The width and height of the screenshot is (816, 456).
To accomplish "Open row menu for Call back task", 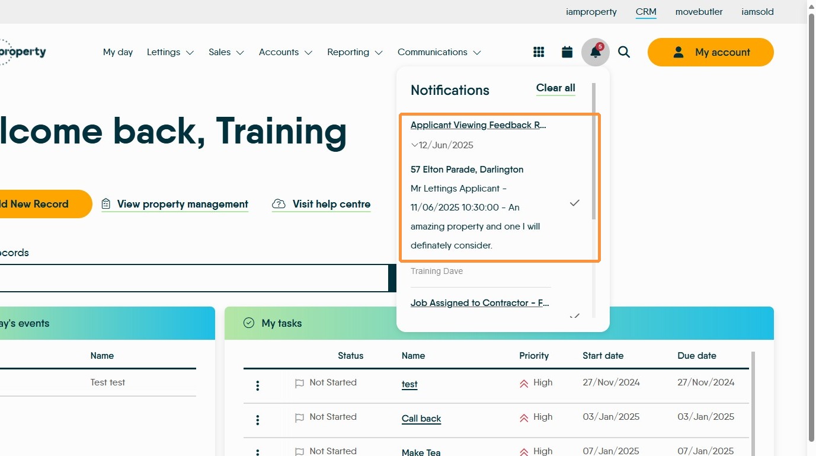I will coord(258,420).
